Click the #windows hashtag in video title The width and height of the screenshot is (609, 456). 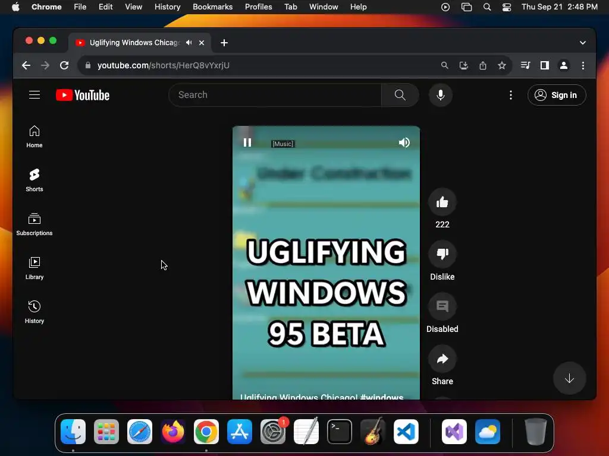click(x=382, y=397)
